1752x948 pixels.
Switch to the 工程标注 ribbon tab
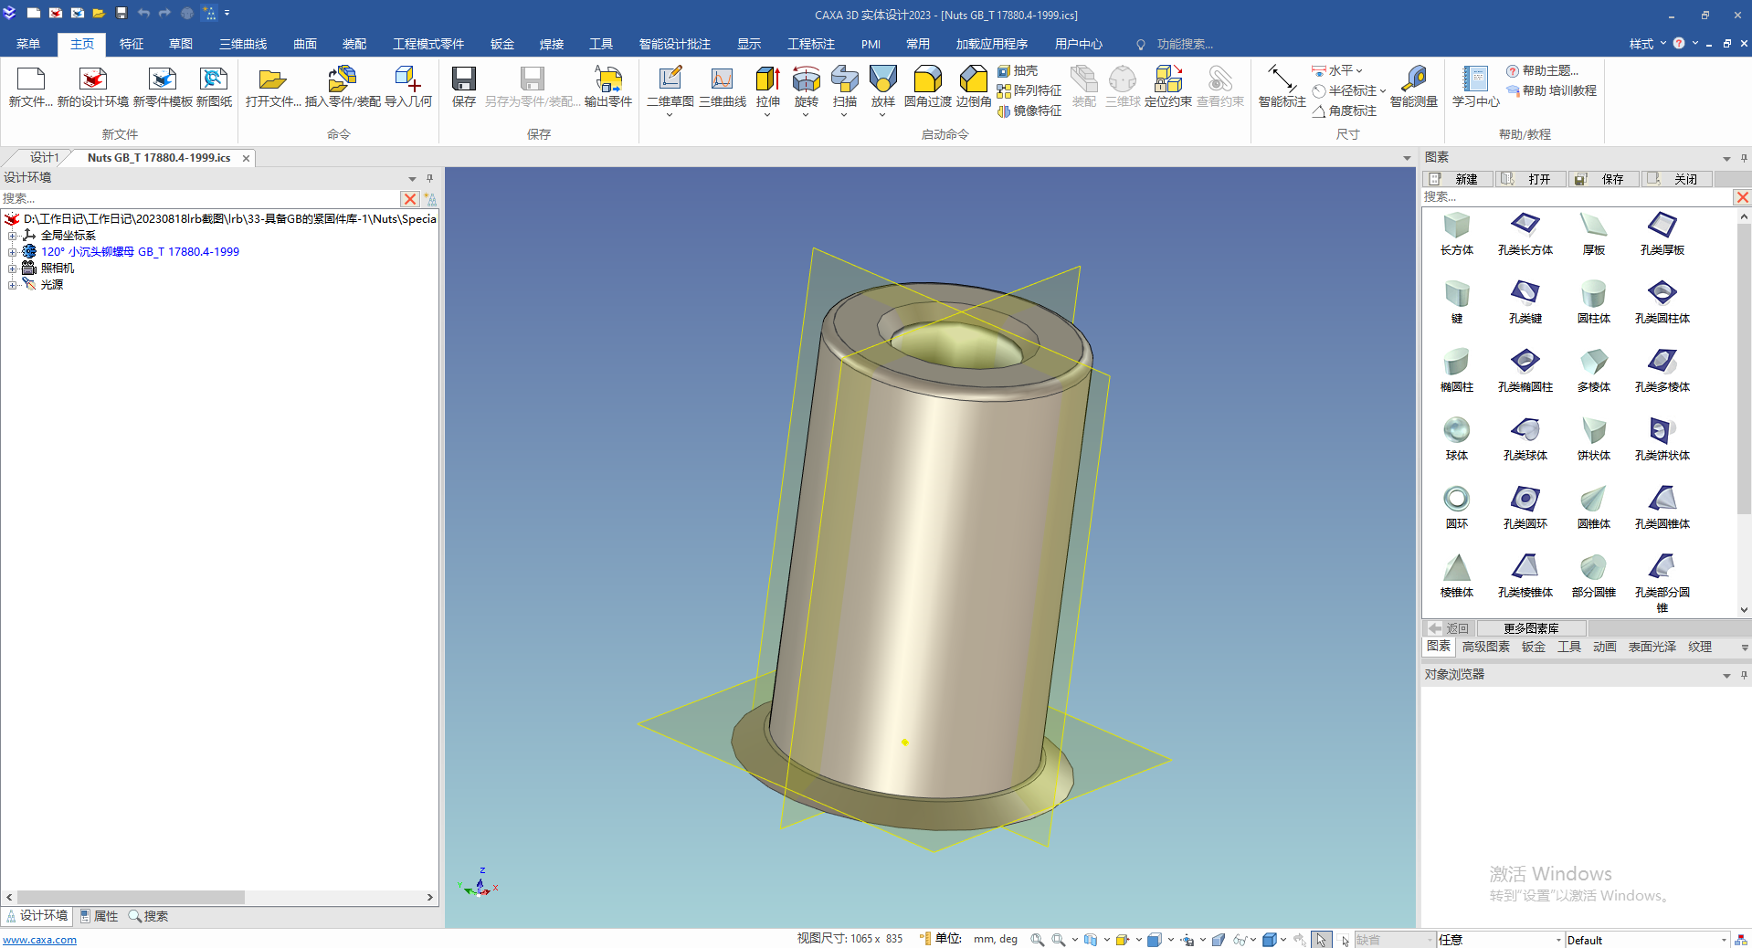[x=811, y=44]
